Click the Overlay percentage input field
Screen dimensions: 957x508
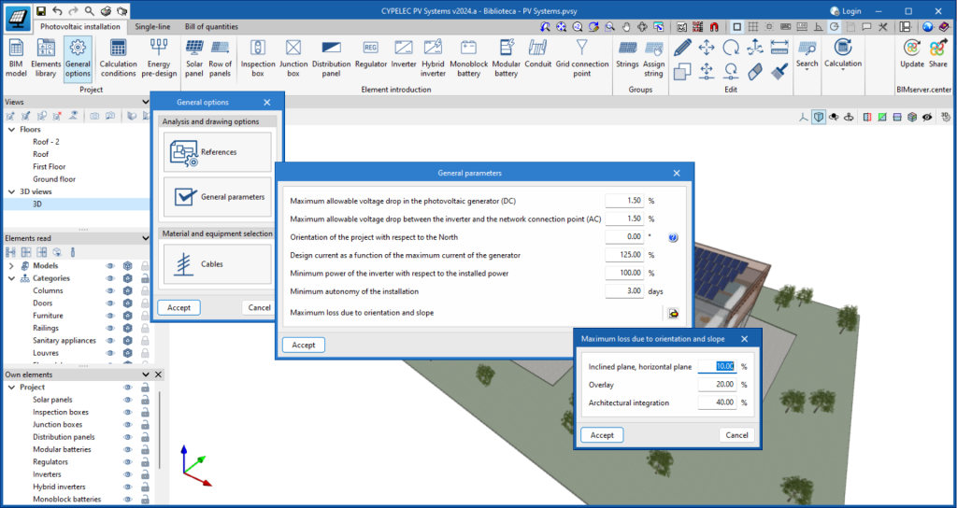[717, 384]
